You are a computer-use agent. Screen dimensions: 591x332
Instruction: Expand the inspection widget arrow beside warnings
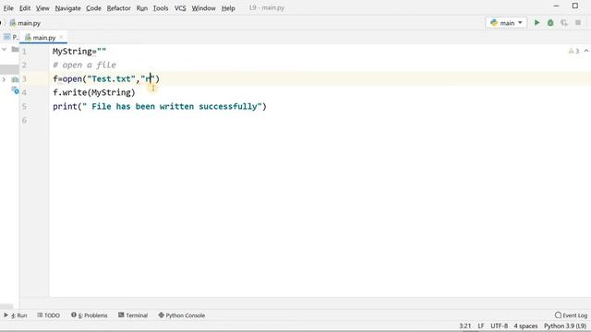coord(586,51)
